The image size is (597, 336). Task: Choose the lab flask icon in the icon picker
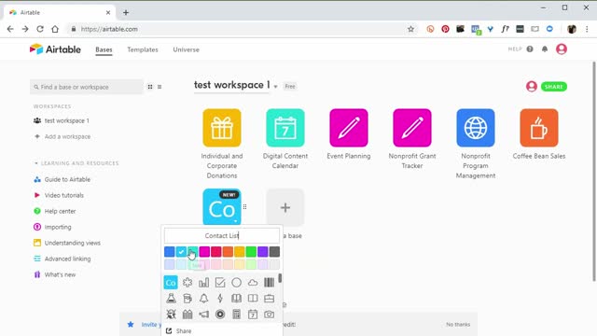(171, 299)
